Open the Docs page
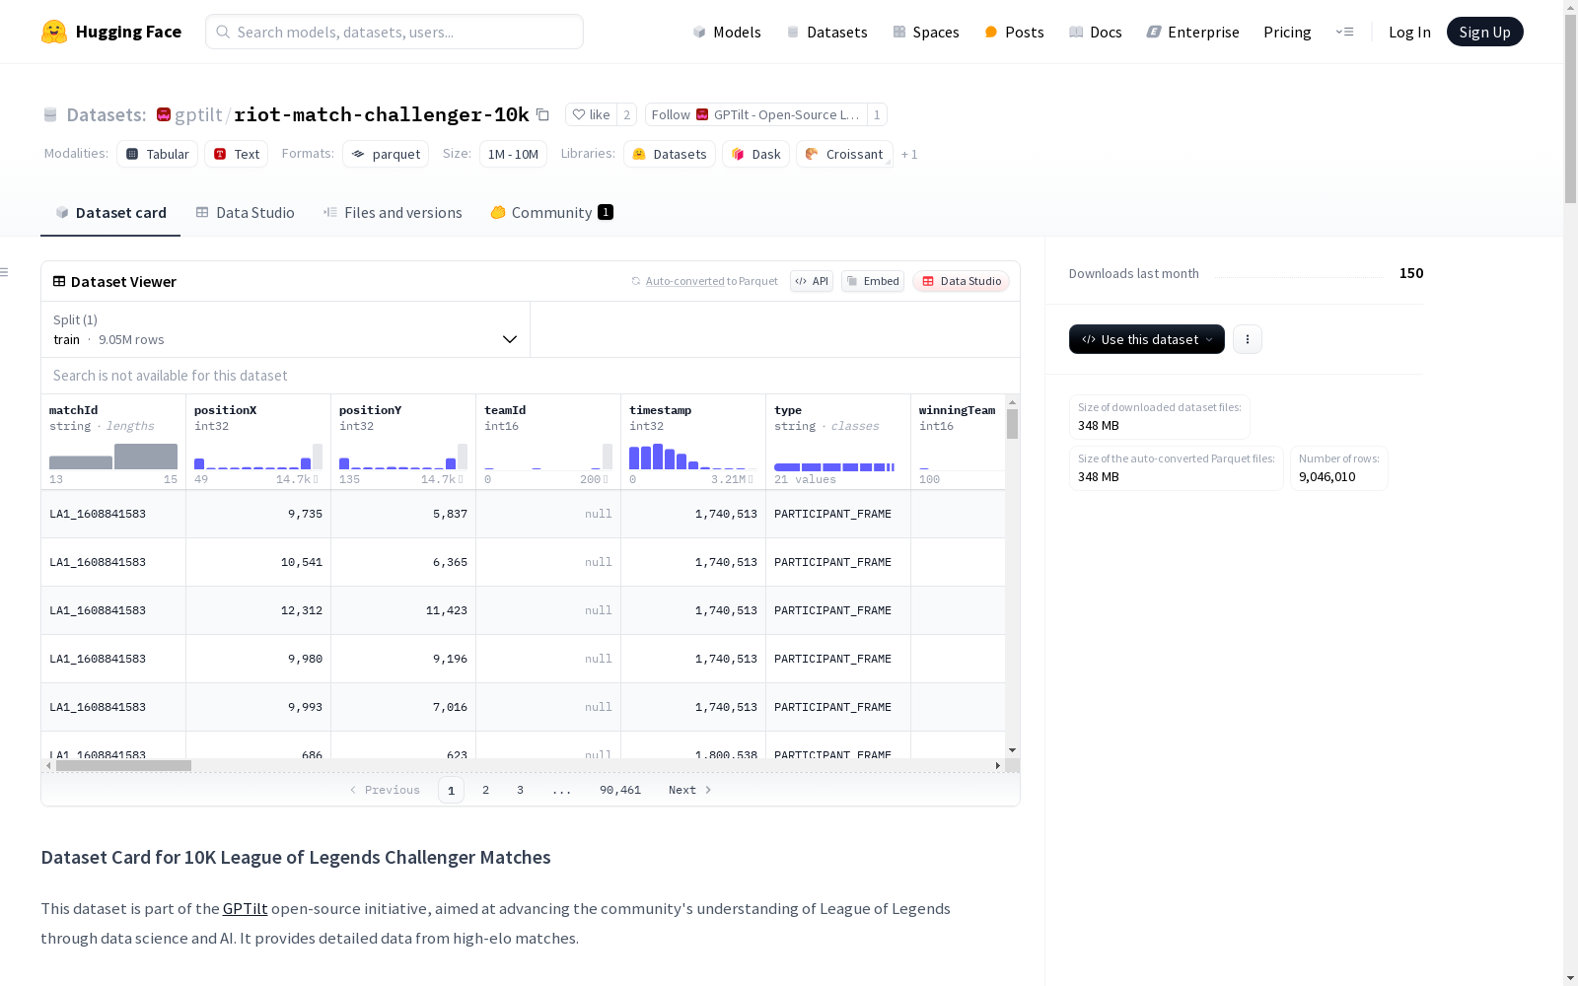 pos(1095,32)
